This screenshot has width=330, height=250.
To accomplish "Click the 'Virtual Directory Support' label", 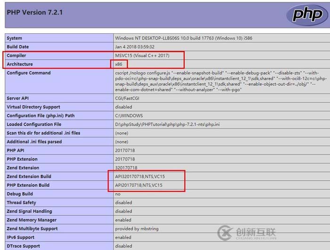I will click(33, 107).
